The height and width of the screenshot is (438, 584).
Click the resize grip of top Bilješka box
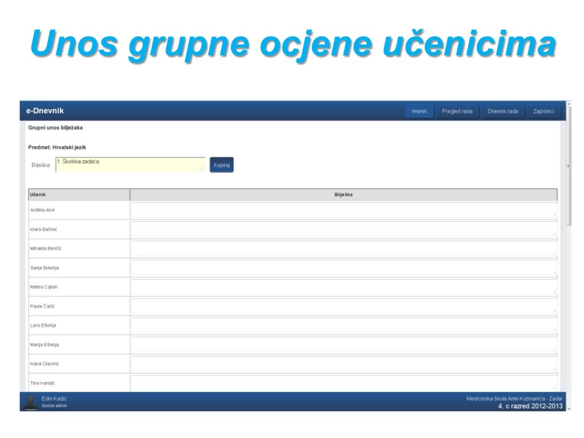[x=202, y=169]
